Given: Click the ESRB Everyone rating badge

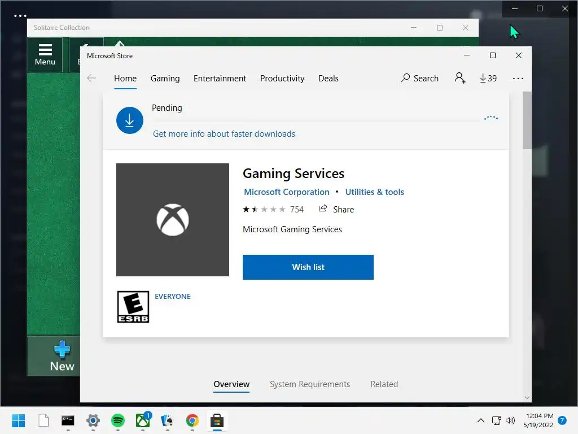Looking at the screenshot, I should point(133,307).
